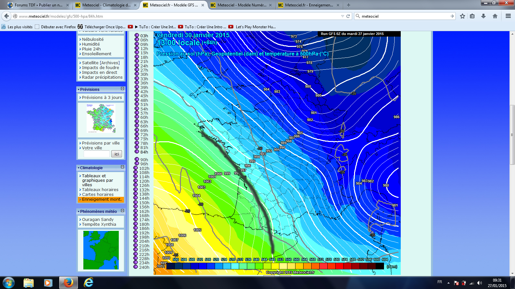Open the Firefox hamburger menu
This screenshot has width=515, height=289.
(x=508, y=16)
